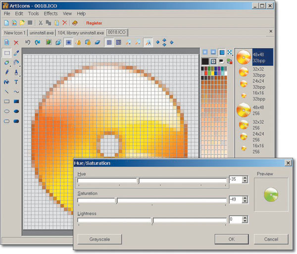297x254 pixels.
Task: Select the Line tool
Action: [6, 92]
